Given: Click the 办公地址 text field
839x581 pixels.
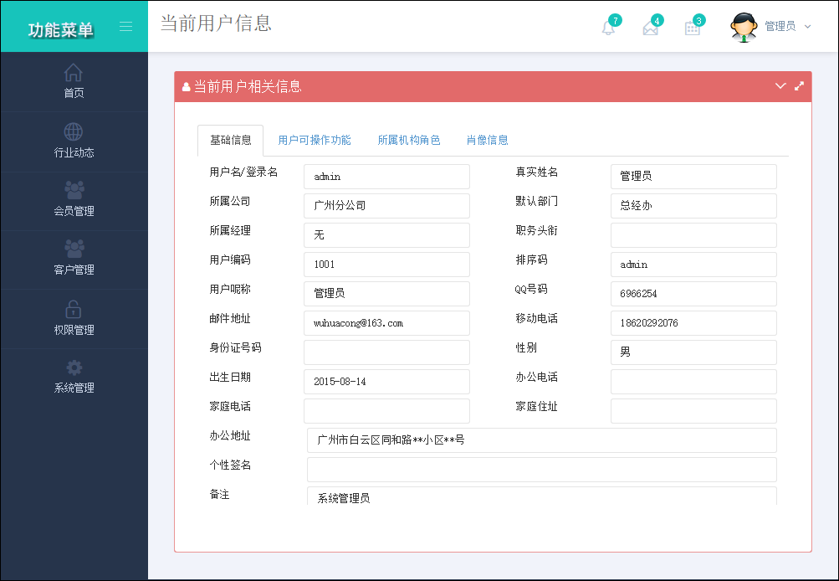Looking at the screenshot, I should pos(541,440).
